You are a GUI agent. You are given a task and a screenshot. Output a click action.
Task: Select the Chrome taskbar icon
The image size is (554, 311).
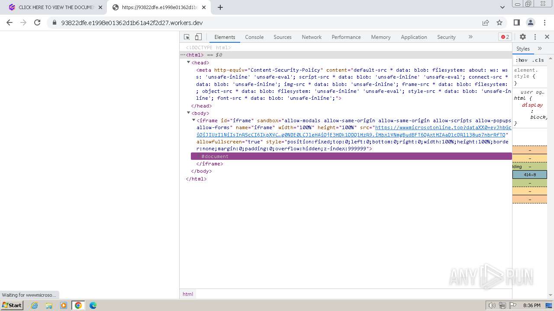click(78, 305)
